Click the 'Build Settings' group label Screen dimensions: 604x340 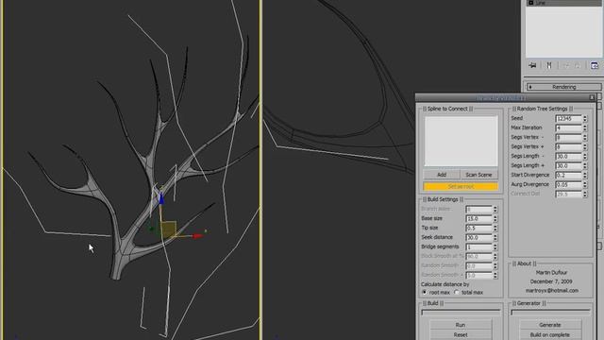pos(443,199)
